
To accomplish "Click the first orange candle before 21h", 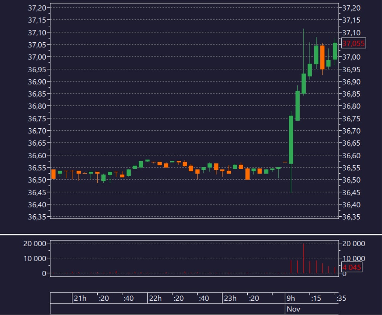I will tap(54, 174).
